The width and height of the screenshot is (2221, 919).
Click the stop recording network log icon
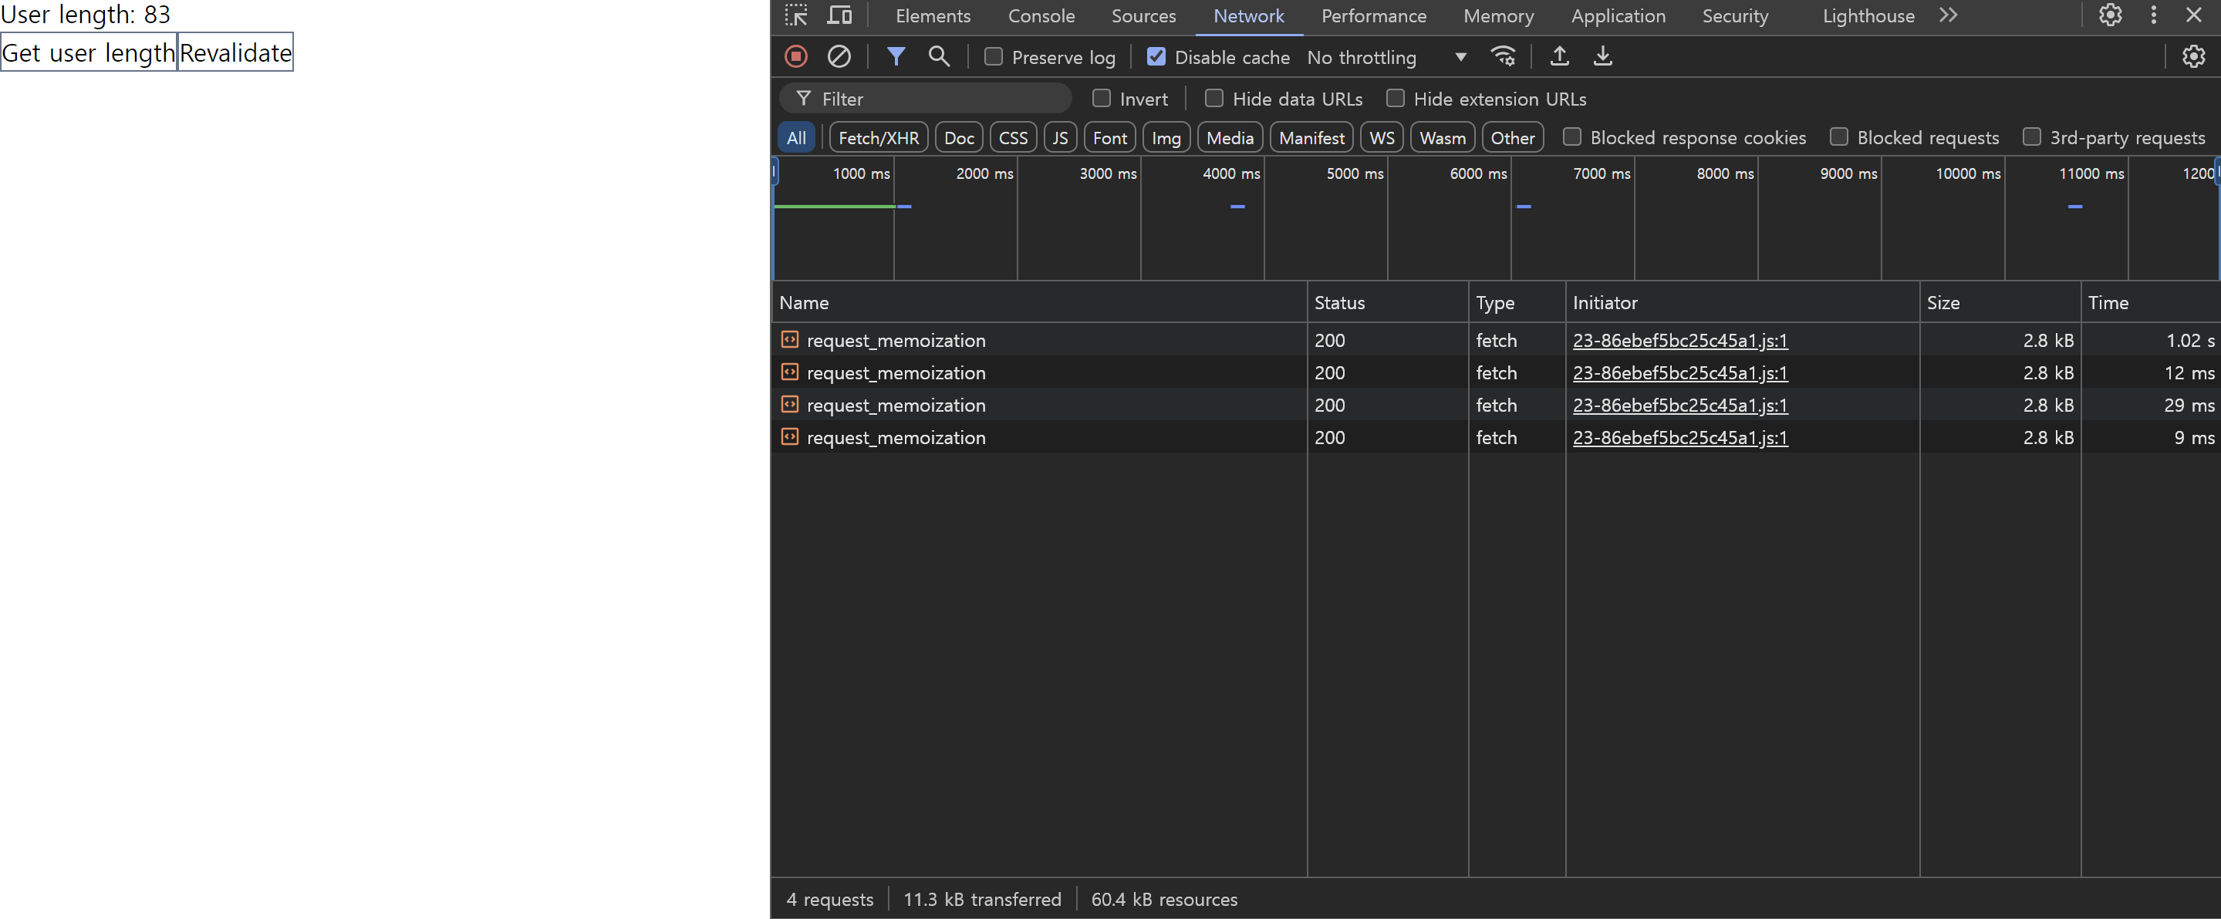coord(796,57)
